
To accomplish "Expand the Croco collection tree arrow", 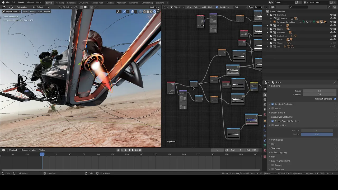I will click(267, 26).
